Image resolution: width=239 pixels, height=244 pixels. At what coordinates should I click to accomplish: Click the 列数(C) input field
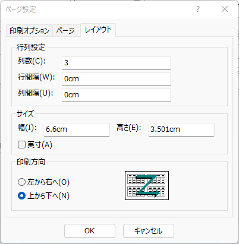coord(117,63)
